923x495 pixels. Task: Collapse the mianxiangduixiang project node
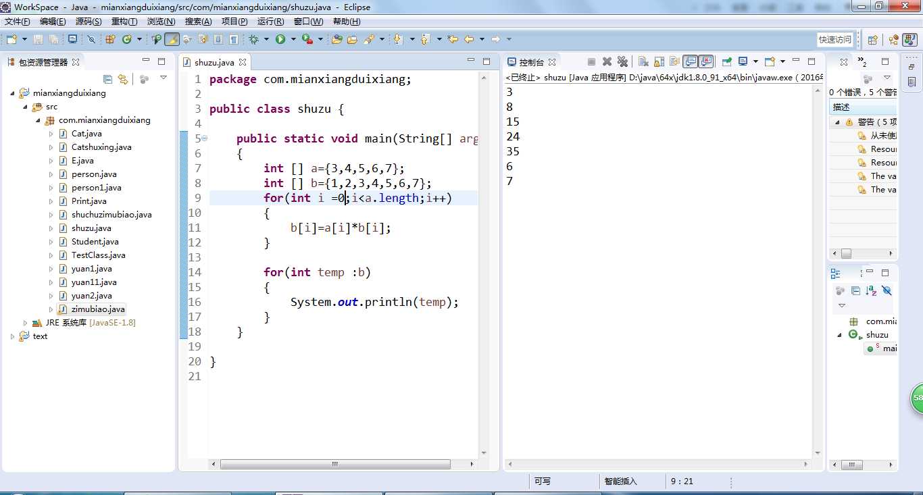pos(12,93)
